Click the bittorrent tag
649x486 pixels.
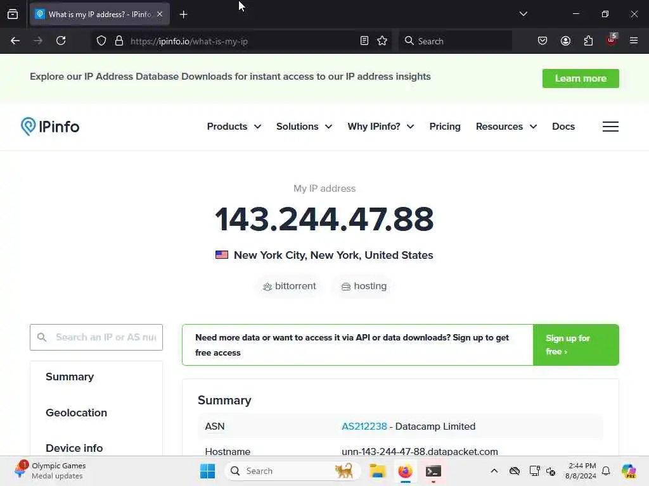(289, 286)
